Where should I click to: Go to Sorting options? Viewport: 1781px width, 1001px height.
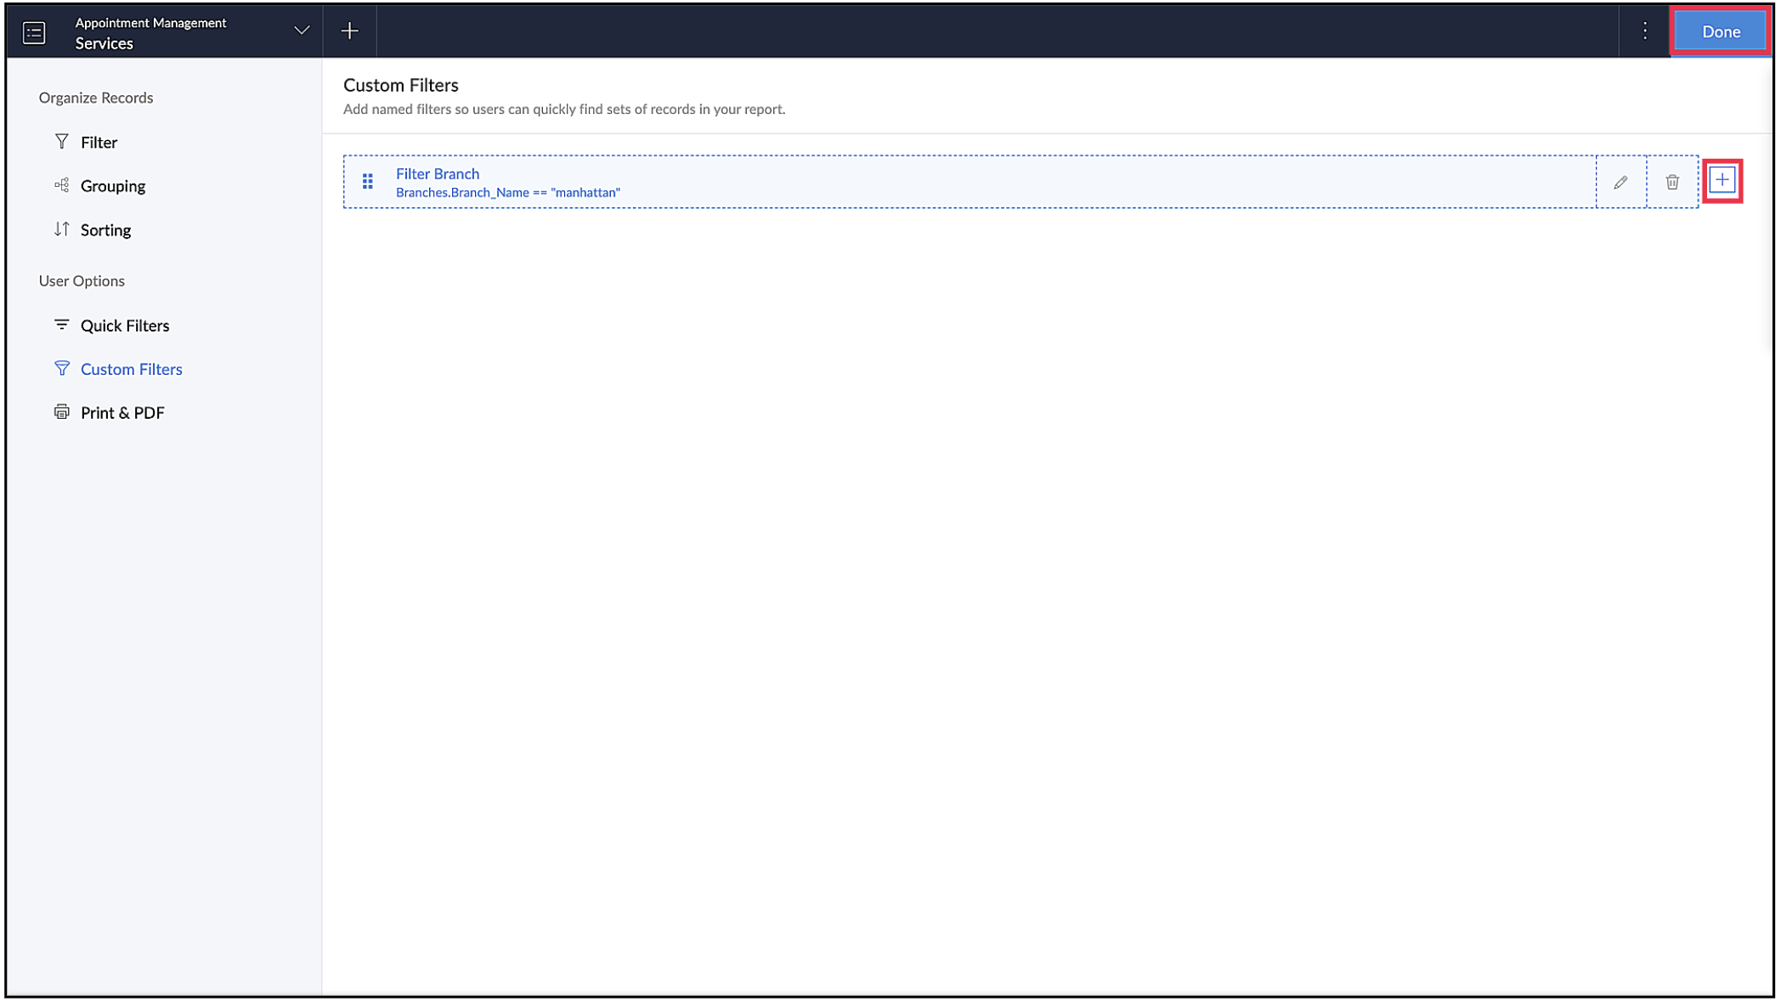coord(105,230)
